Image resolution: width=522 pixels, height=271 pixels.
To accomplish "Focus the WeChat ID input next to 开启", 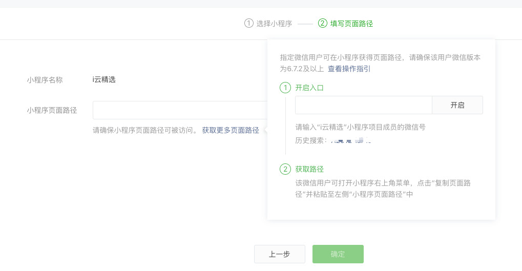I will [364, 105].
